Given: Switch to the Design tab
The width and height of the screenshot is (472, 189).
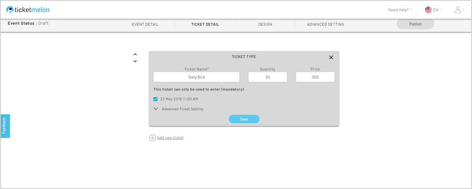Looking at the screenshot, I should pyautogui.click(x=265, y=24).
